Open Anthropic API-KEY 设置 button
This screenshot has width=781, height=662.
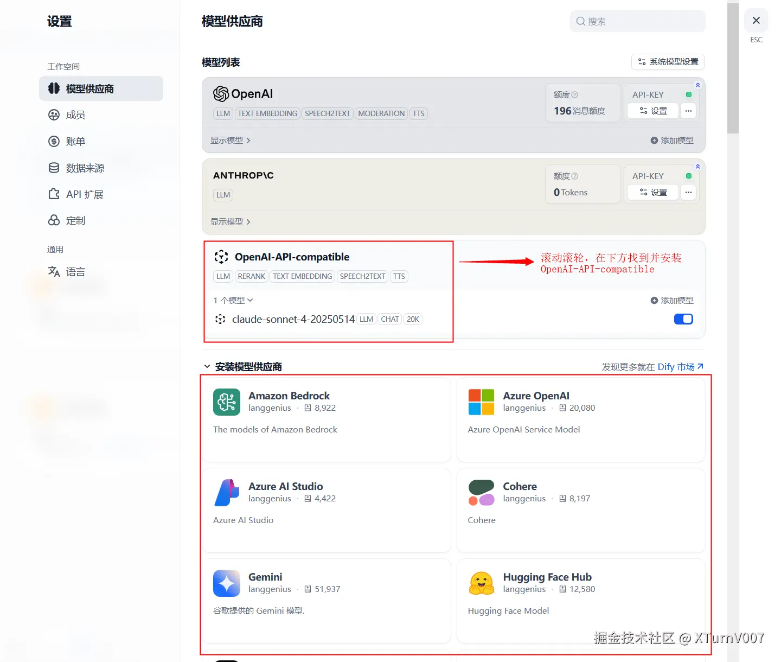(x=653, y=192)
